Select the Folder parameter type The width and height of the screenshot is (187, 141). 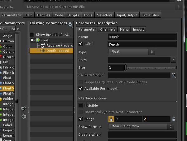(x=7, y=99)
